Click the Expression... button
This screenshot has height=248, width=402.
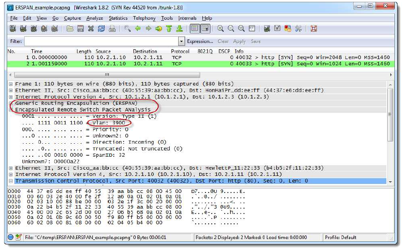200,41
